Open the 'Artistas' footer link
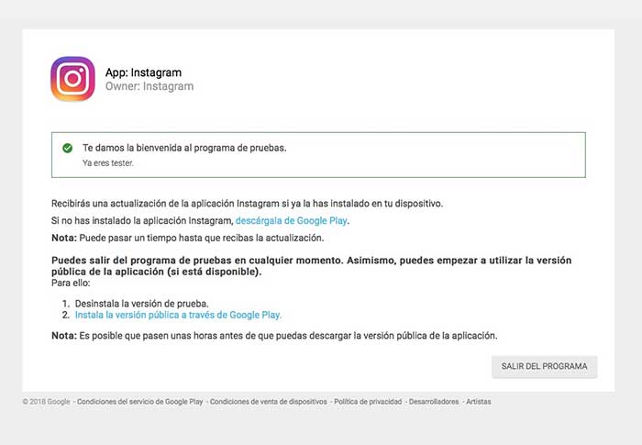 click(x=478, y=402)
